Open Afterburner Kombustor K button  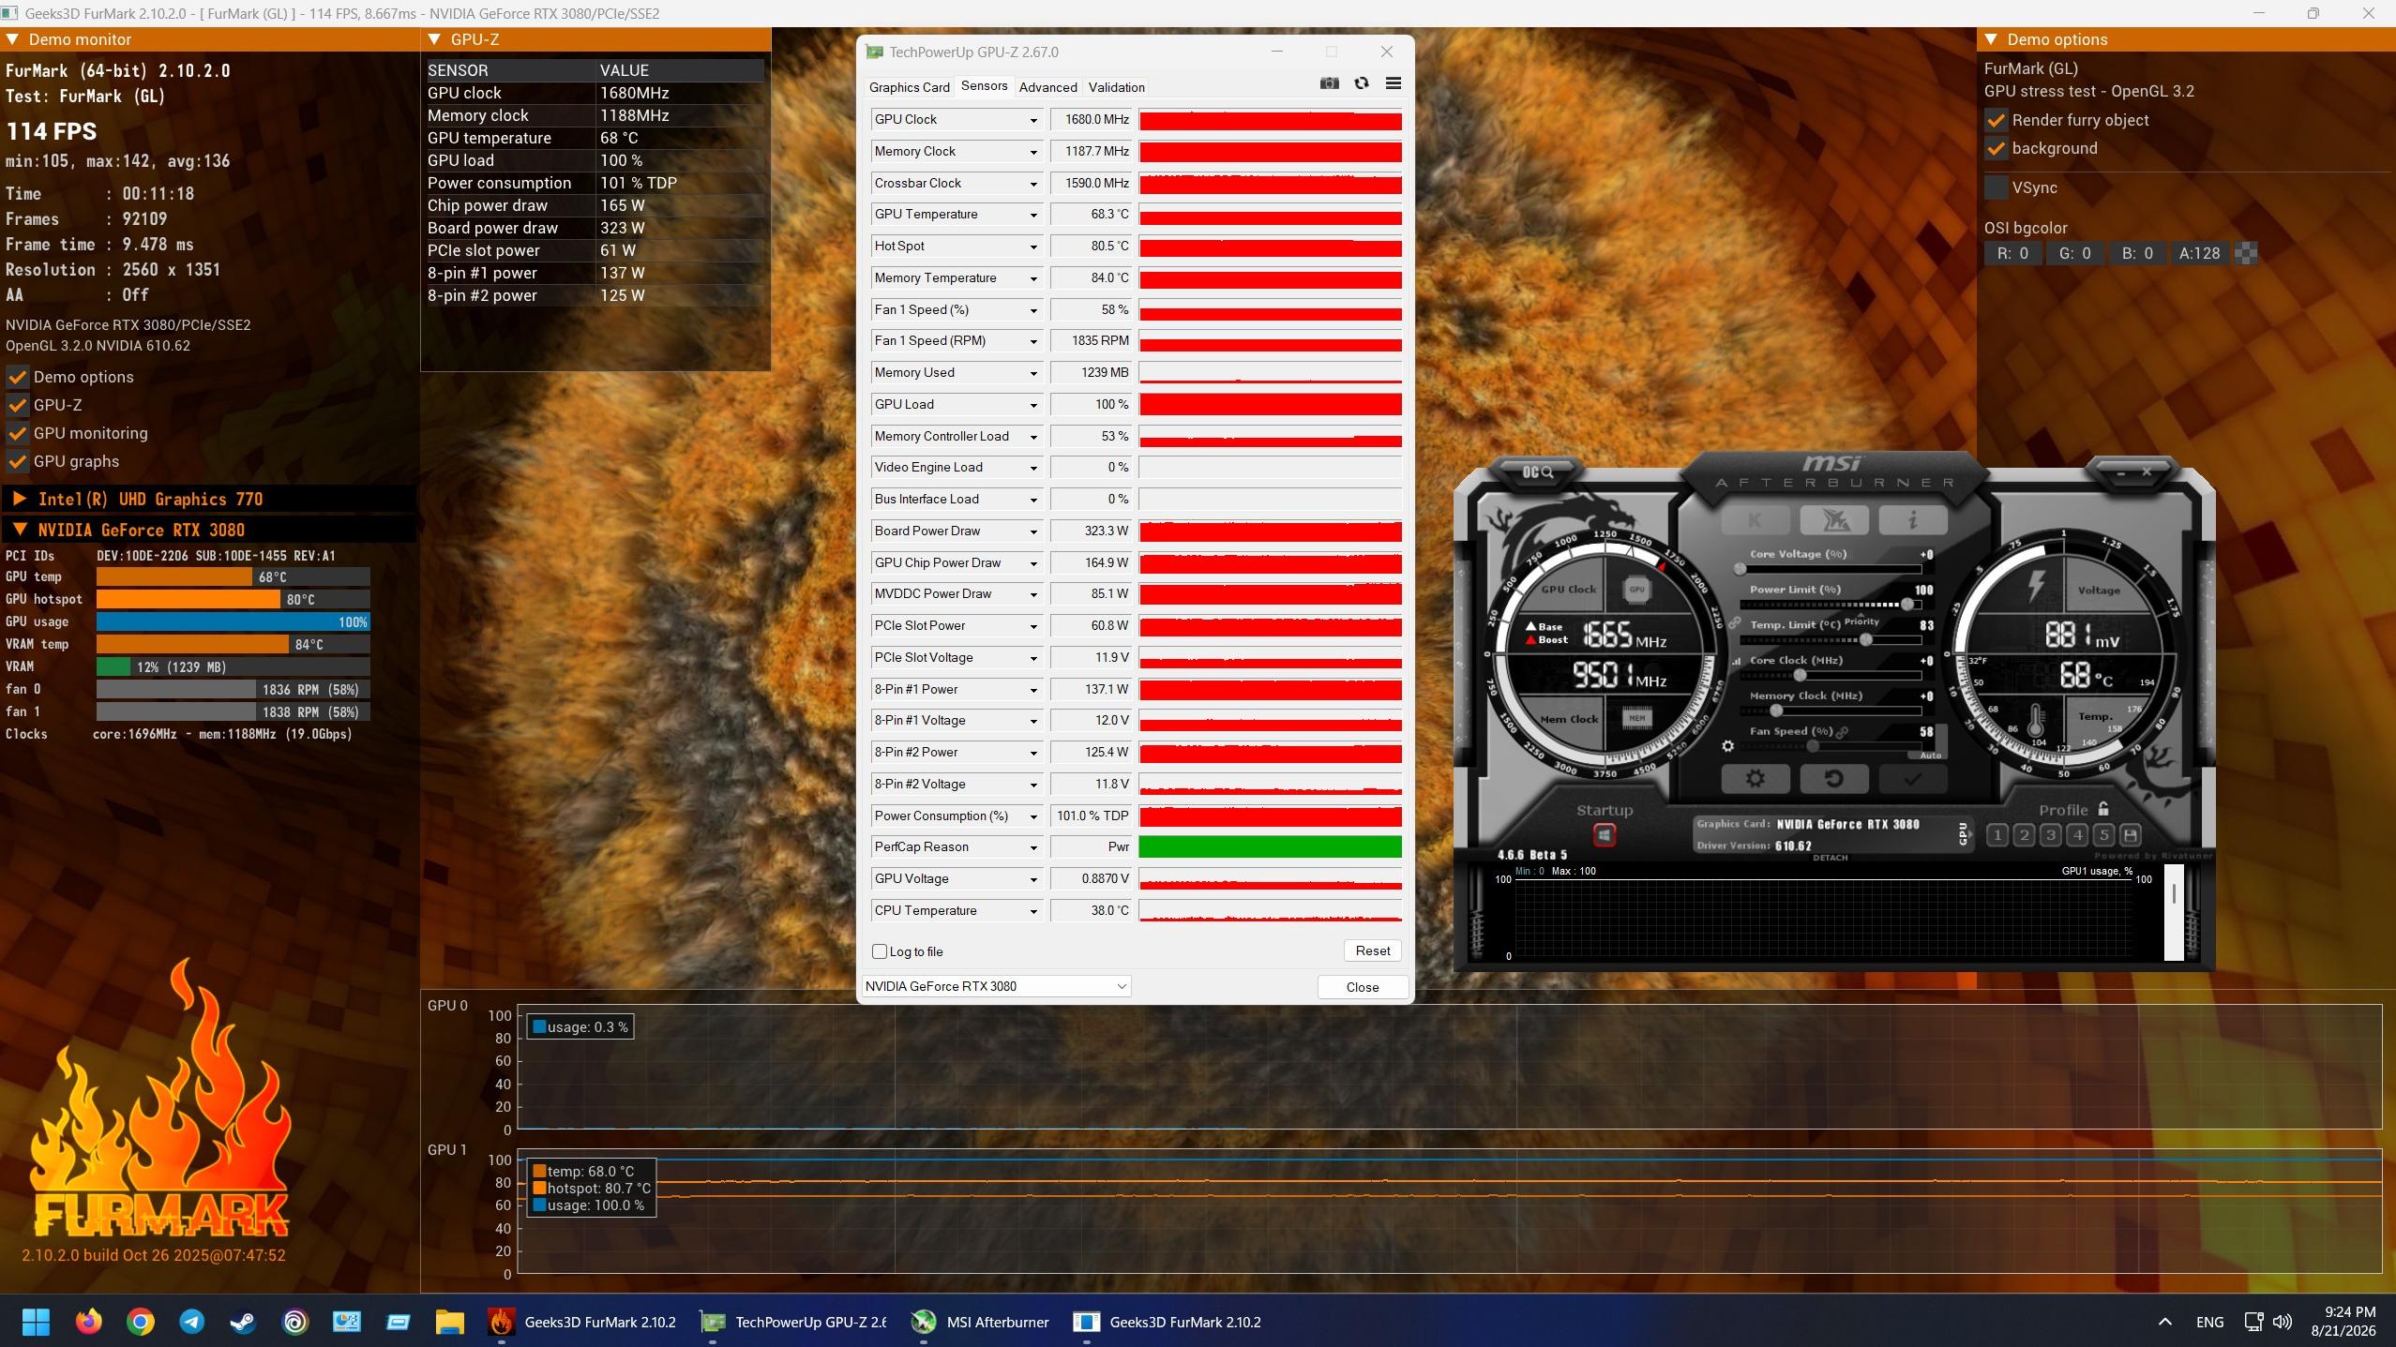click(1755, 519)
